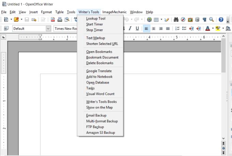Click the Increase Indent icon
Image resolution: width=232 pixels, height=156 pixels.
pyautogui.click(x=199, y=28)
